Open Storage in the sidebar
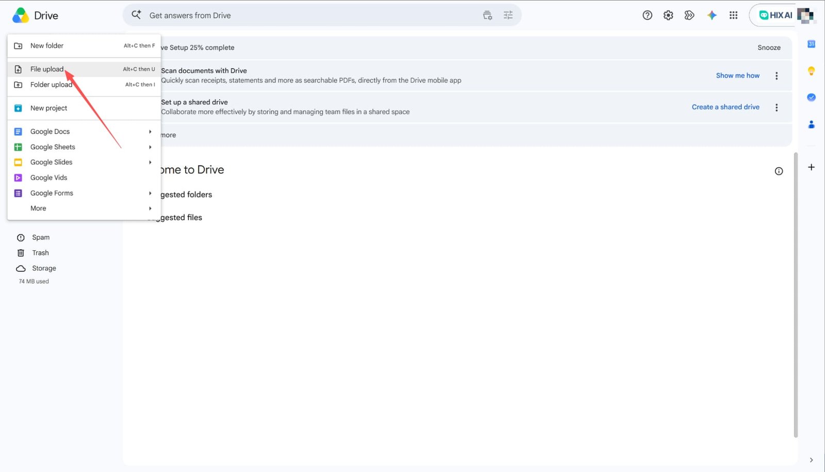The image size is (825, 472). coord(44,268)
